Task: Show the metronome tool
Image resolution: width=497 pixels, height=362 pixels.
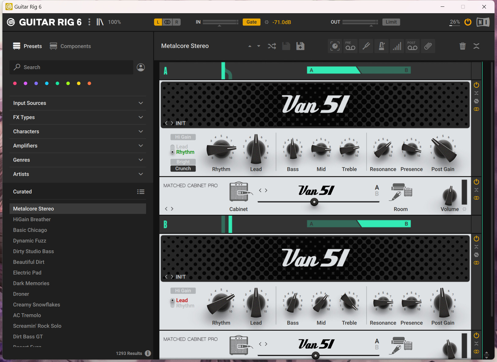Action: click(382, 46)
